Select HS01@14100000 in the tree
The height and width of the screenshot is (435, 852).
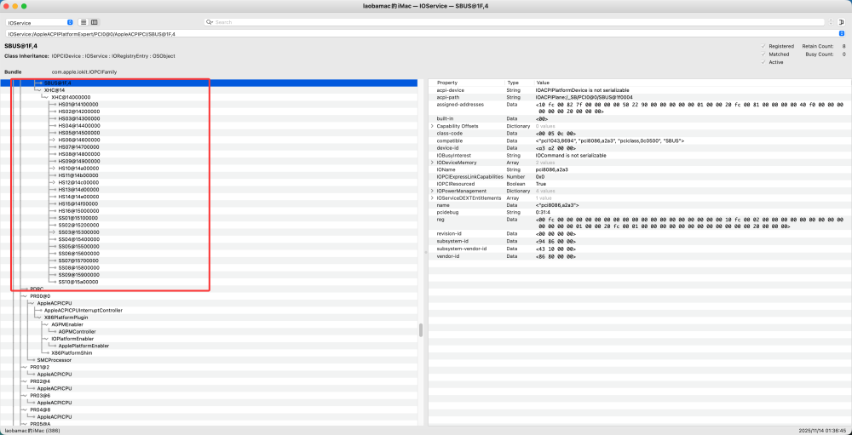click(x=78, y=104)
